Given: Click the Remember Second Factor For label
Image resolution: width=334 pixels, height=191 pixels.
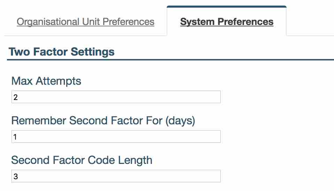Looking at the screenshot, I should pos(103,121).
